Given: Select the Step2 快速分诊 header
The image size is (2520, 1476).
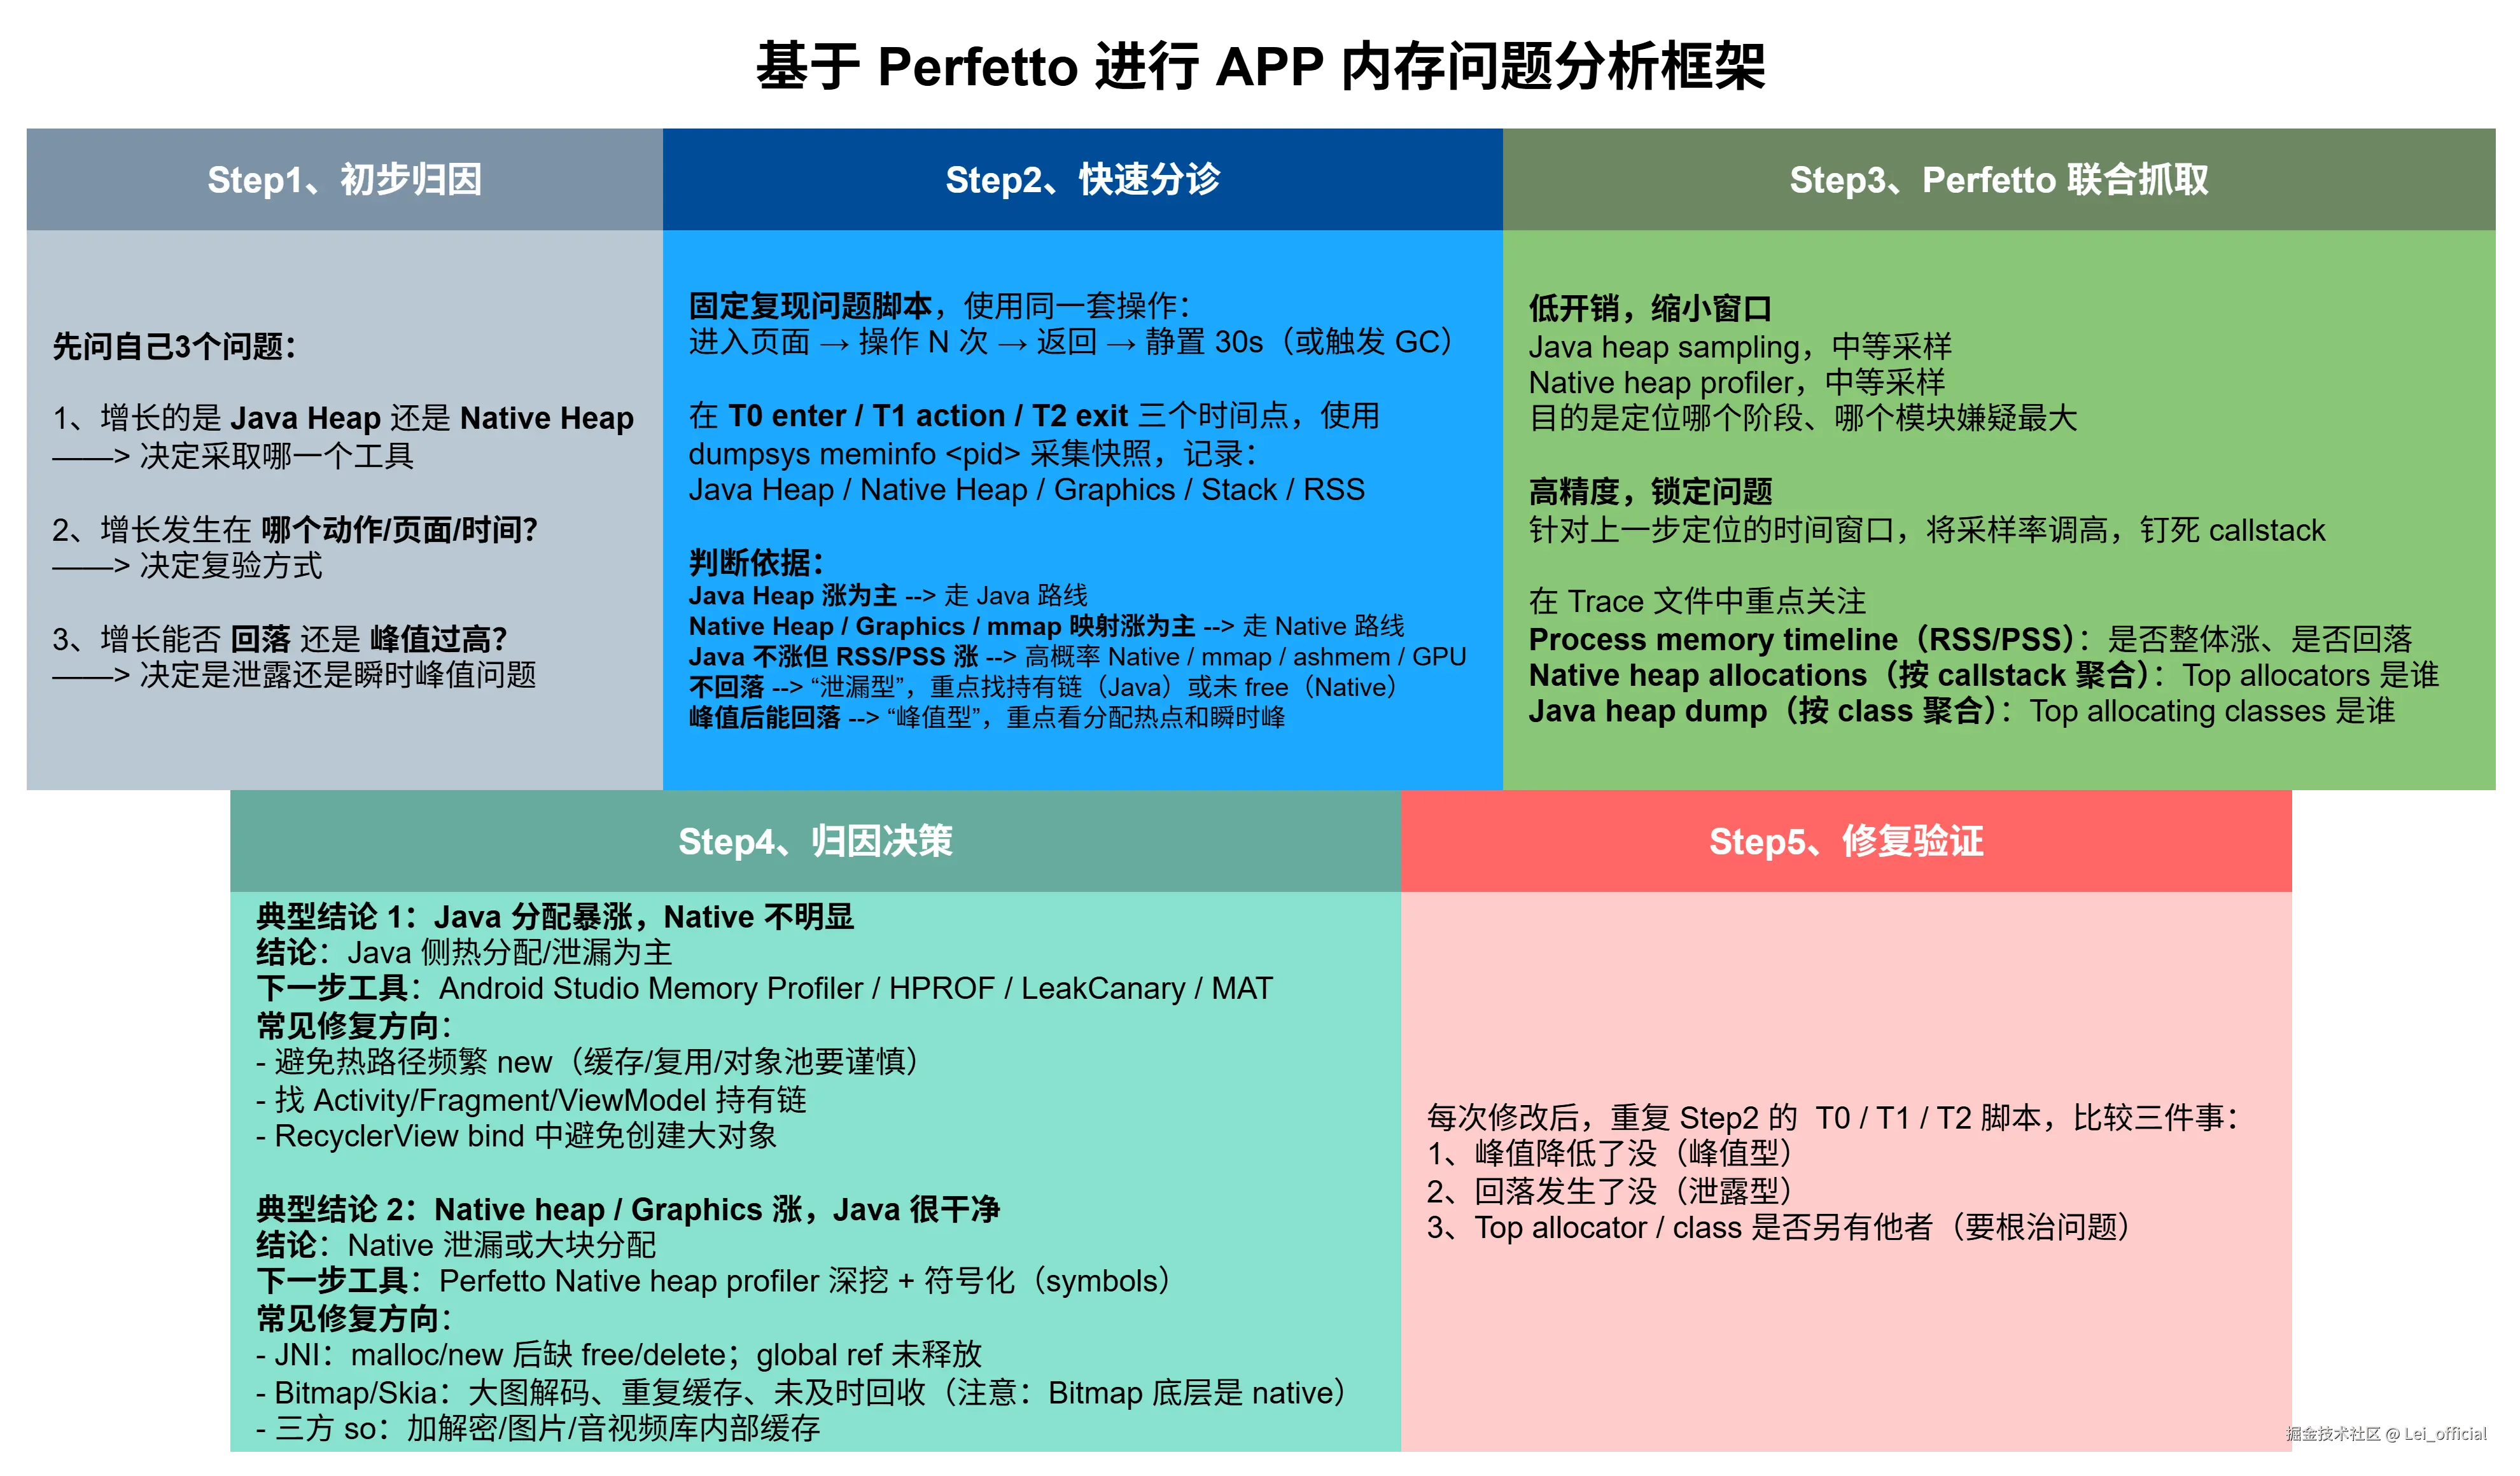Looking at the screenshot, I should (1082, 180).
